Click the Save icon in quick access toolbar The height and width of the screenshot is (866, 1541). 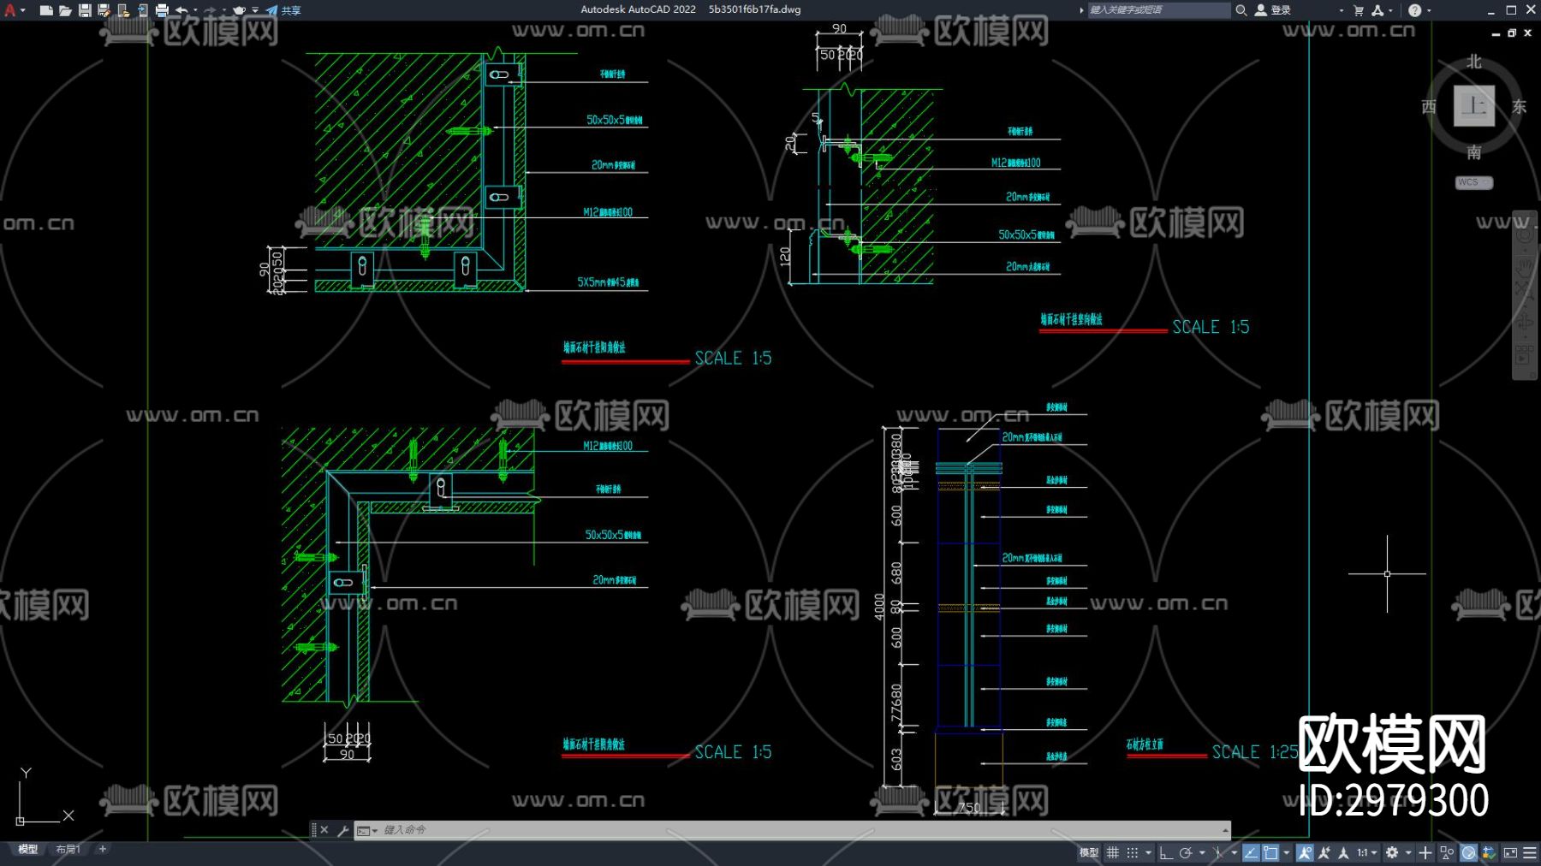tap(85, 10)
